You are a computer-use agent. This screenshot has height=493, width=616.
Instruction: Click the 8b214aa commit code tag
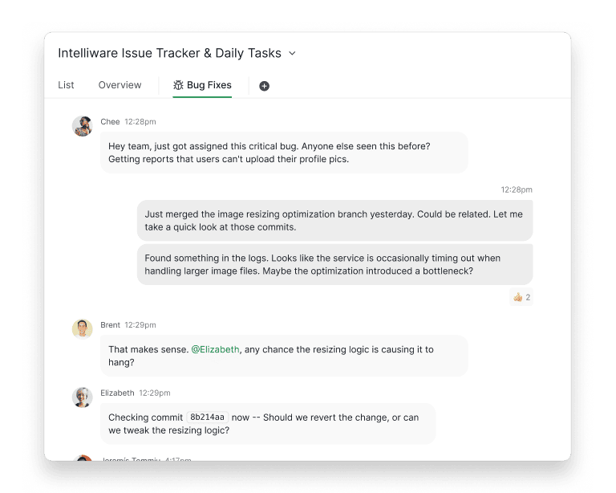(x=208, y=418)
